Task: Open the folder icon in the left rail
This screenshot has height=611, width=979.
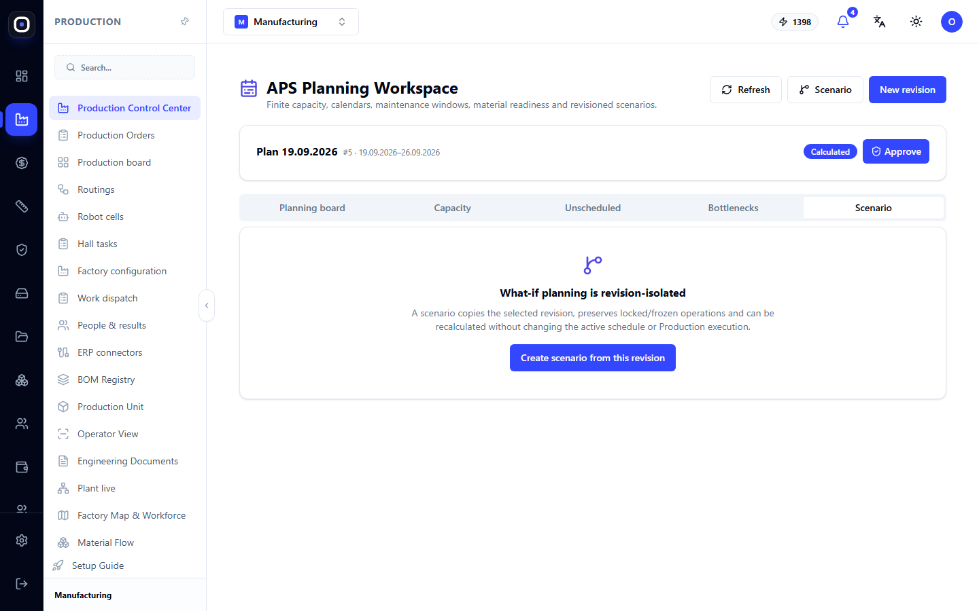Action: click(x=22, y=337)
